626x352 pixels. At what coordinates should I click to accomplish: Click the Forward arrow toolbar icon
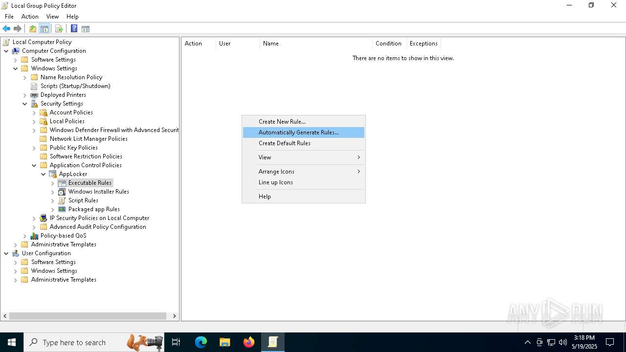[x=18, y=29]
